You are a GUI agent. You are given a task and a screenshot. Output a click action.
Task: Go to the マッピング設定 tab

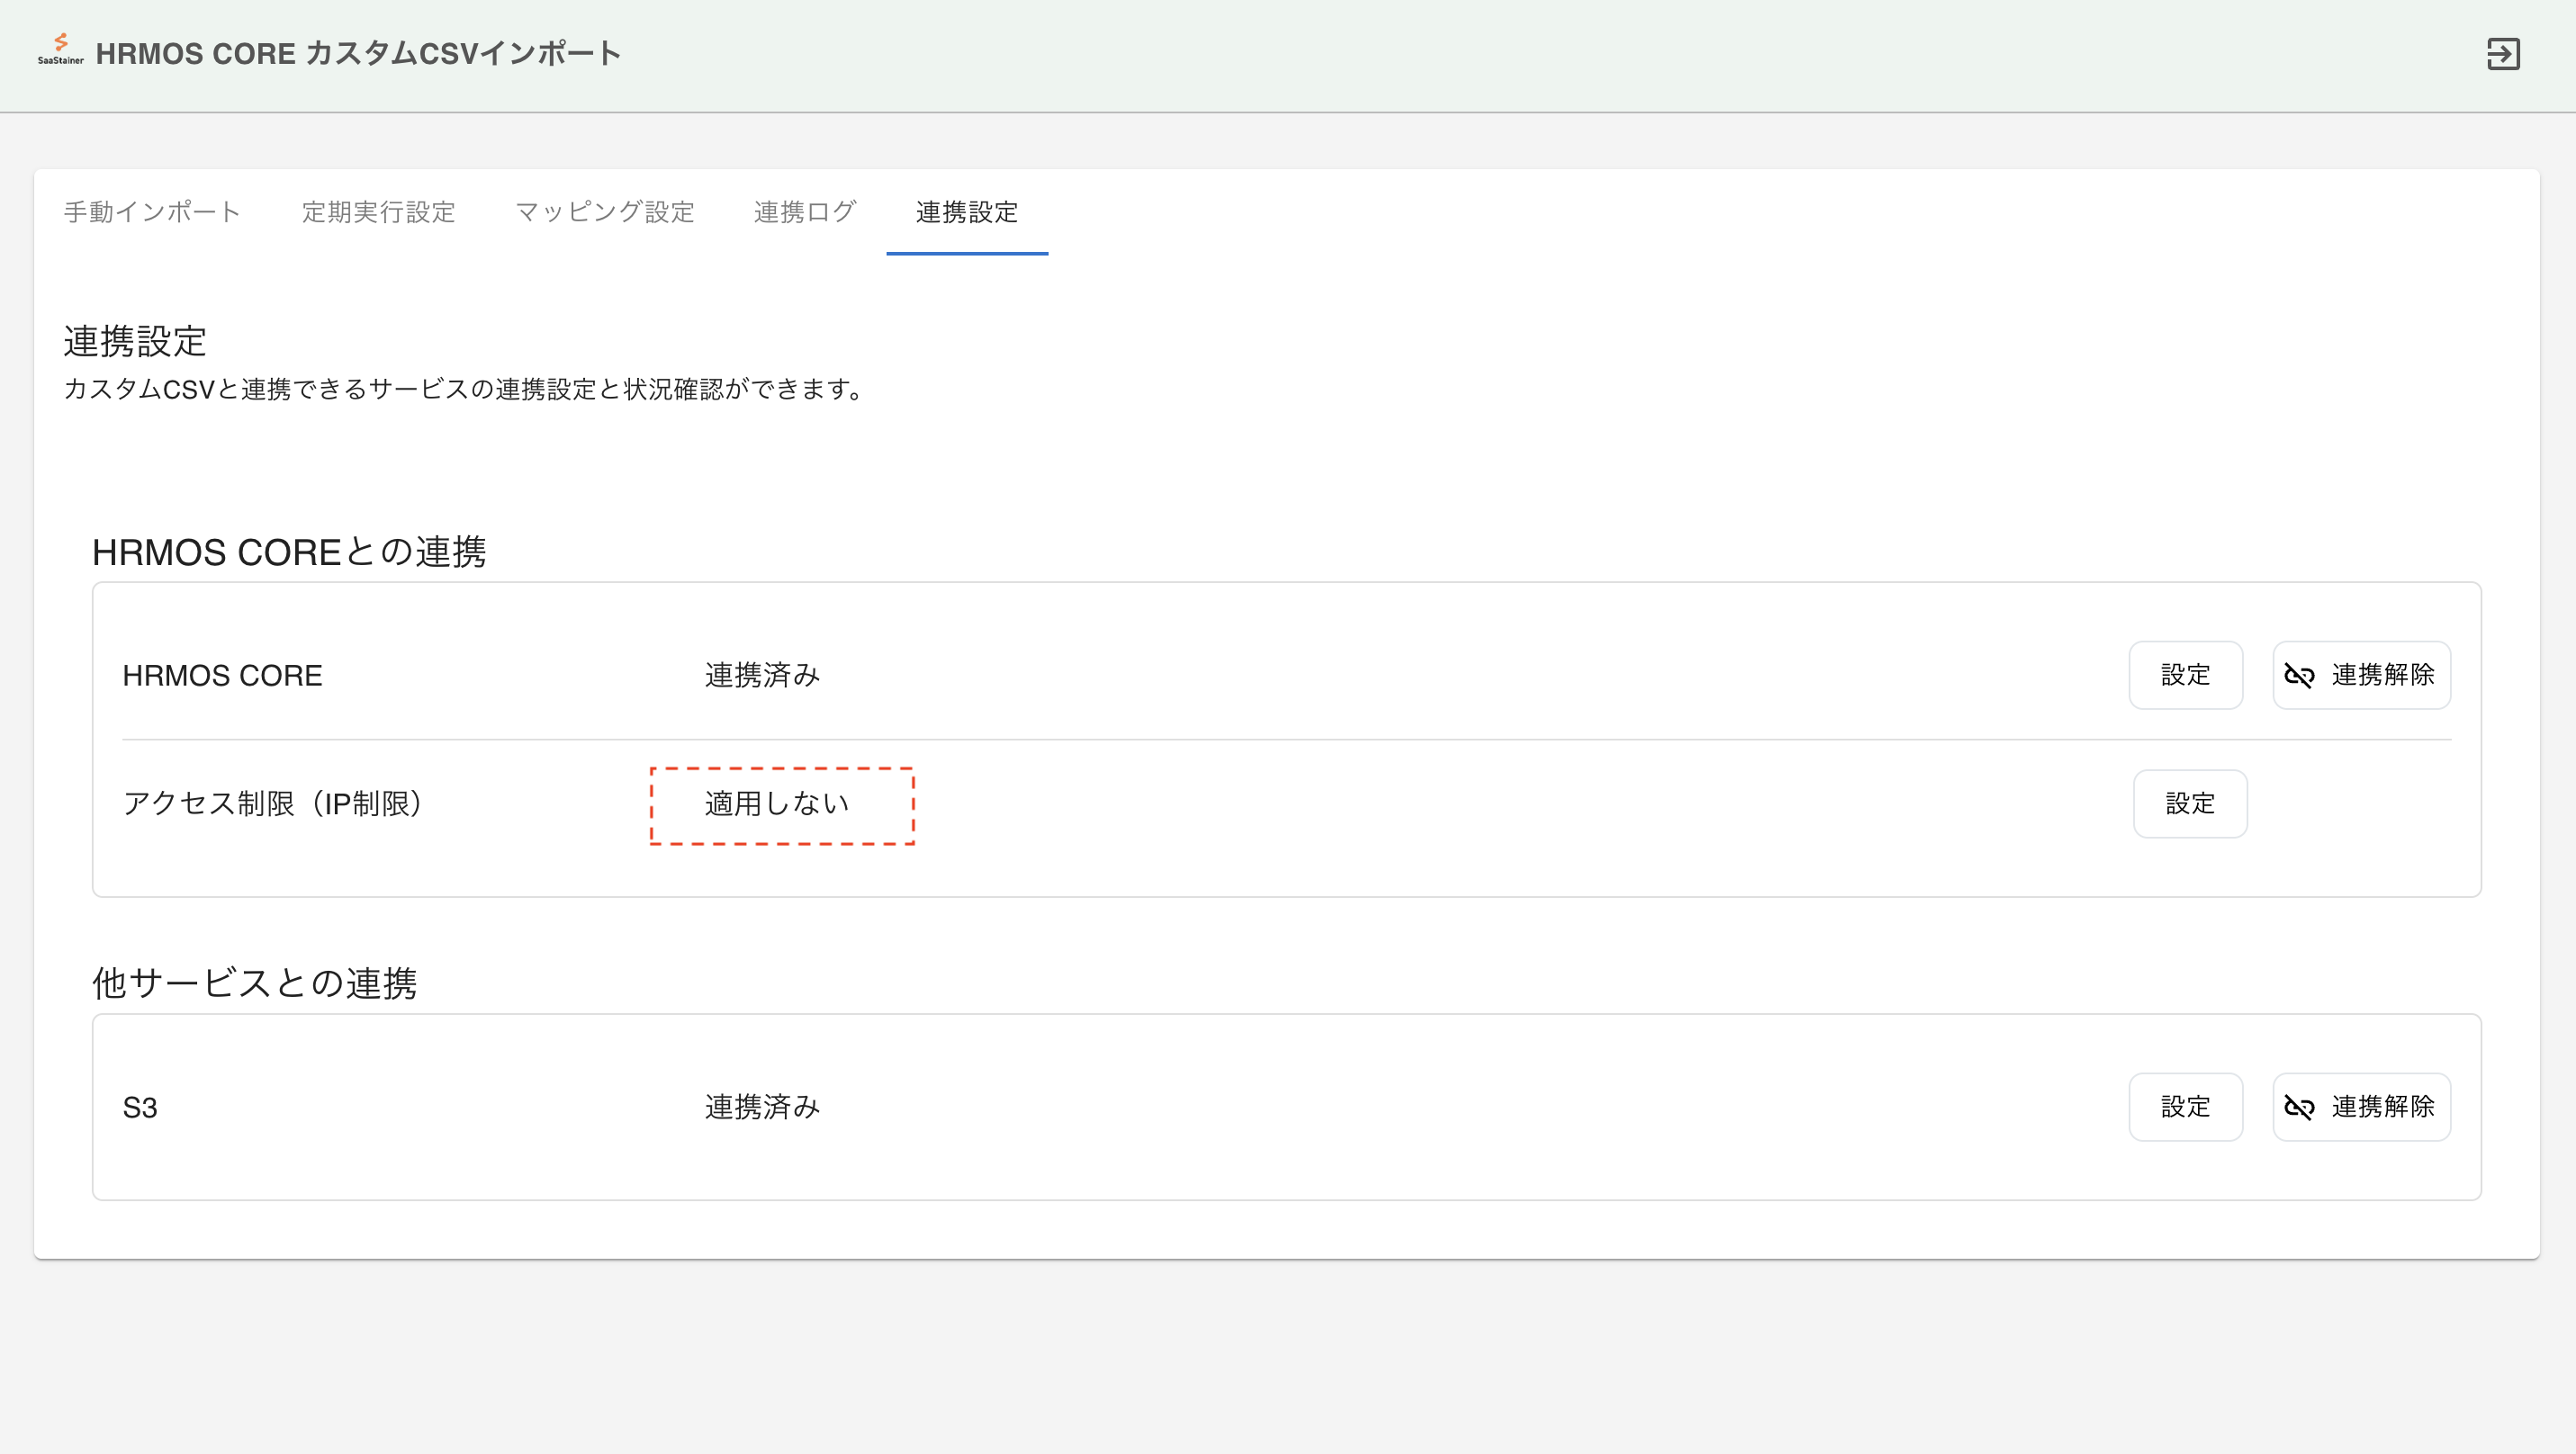point(604,211)
